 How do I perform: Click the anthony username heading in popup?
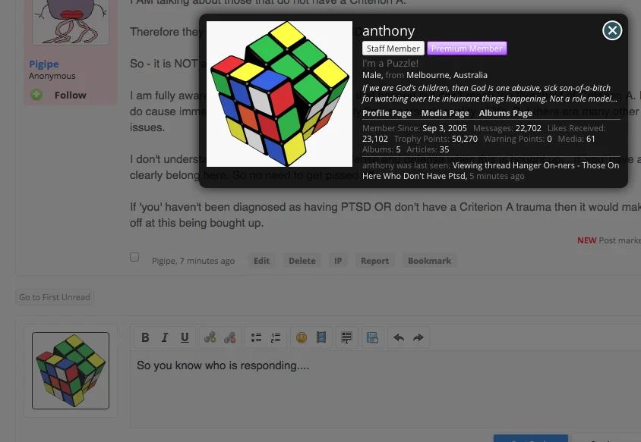pyautogui.click(x=388, y=31)
